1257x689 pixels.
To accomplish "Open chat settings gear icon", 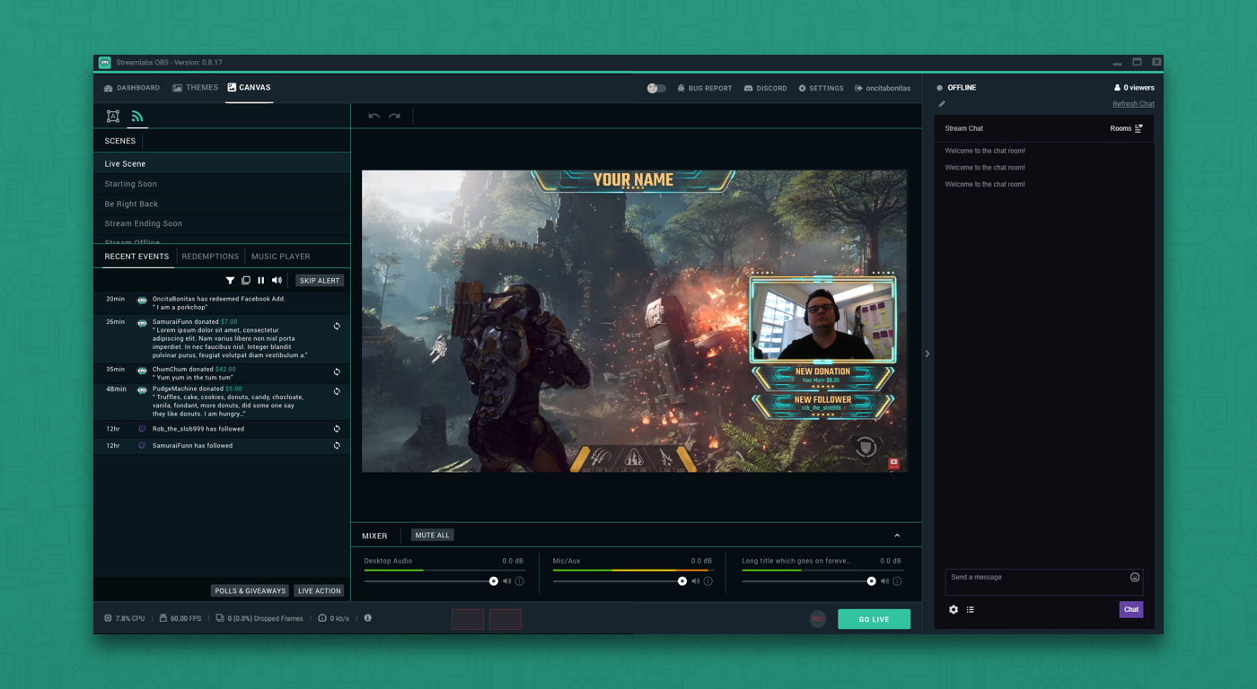I will (x=954, y=610).
